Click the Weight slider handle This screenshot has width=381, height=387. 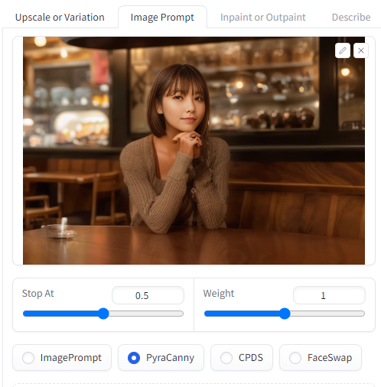pos(285,314)
